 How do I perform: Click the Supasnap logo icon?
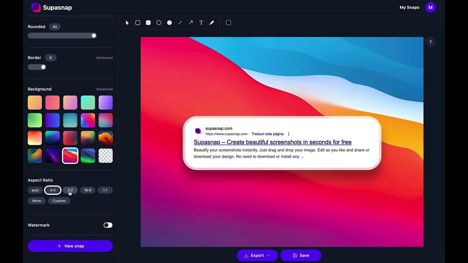point(36,7)
